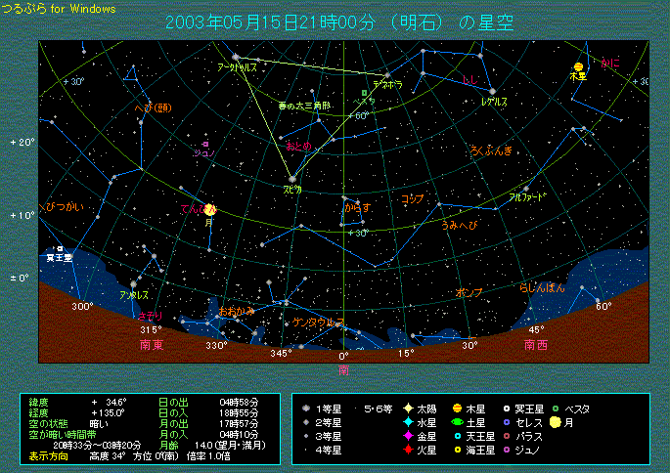The image size is (670, 473).
Task: Click the Juno (ジュノ) symbol in the legend
Action: (507, 450)
